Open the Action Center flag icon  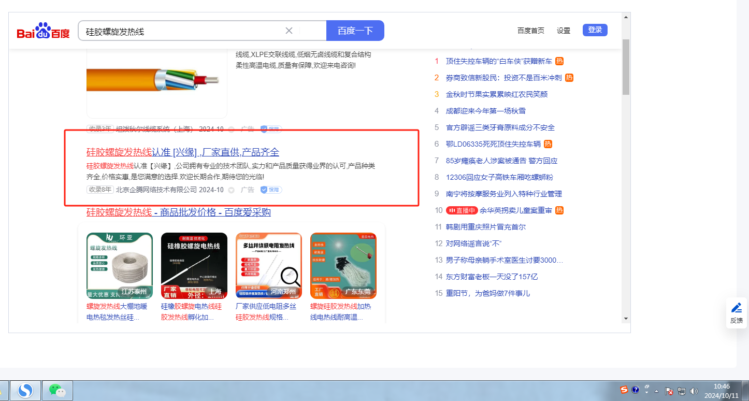pos(669,391)
